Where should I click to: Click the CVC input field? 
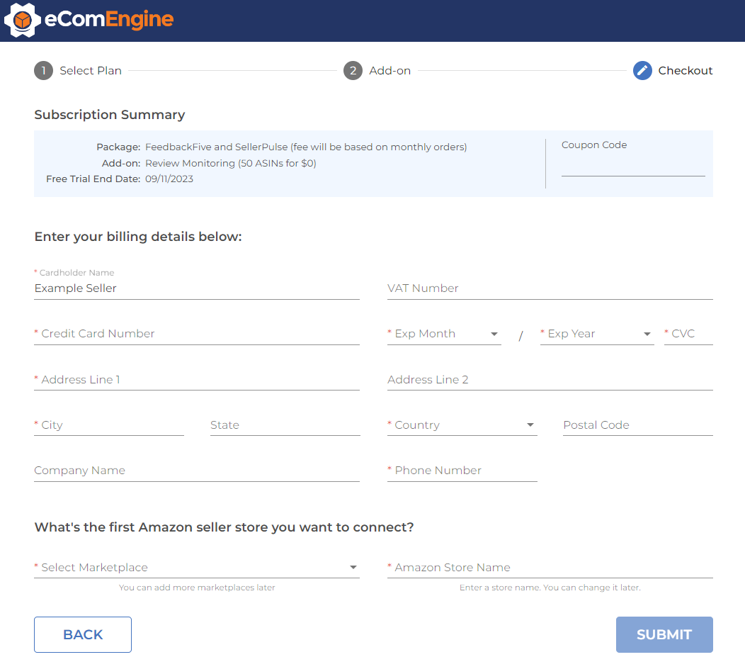pyautogui.click(x=688, y=334)
